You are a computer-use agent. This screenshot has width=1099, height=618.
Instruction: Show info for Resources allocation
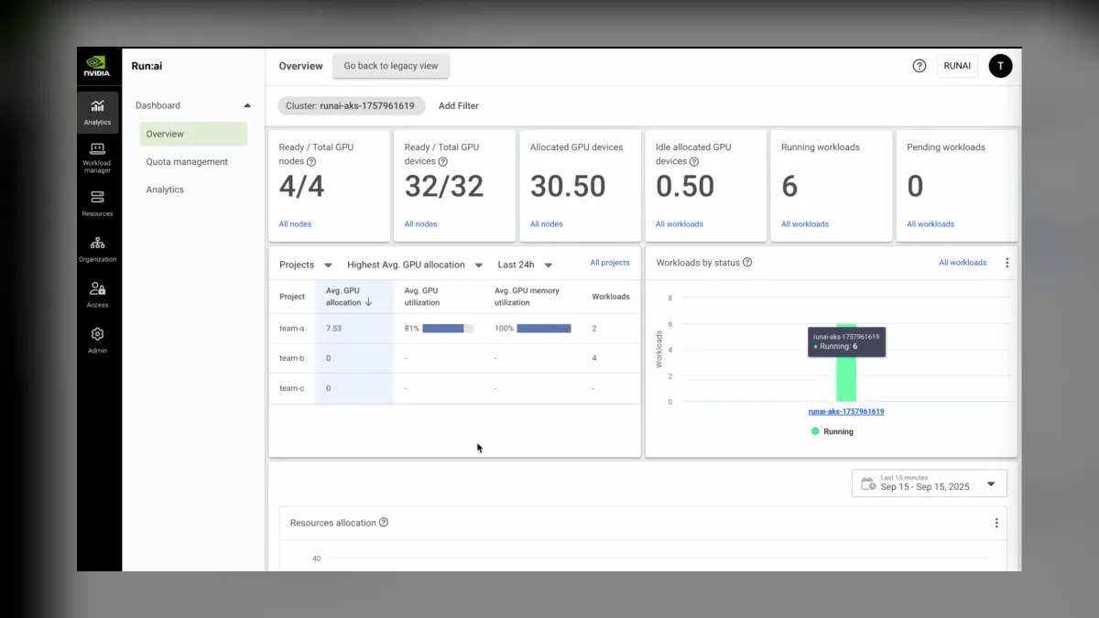pyautogui.click(x=384, y=523)
